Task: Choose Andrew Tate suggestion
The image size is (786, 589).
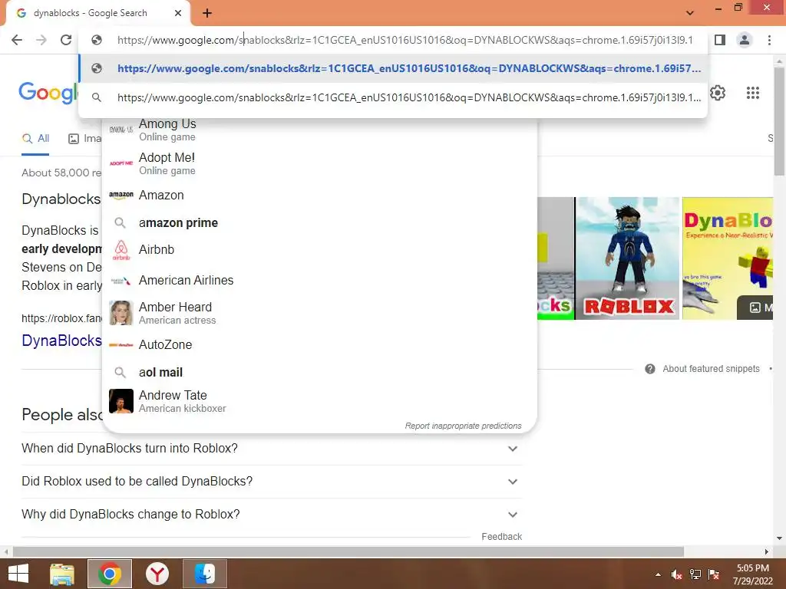Action: [319, 401]
